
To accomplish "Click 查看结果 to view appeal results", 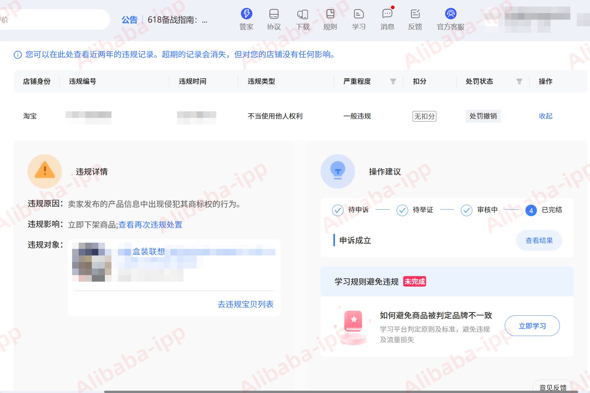I will coord(539,240).
